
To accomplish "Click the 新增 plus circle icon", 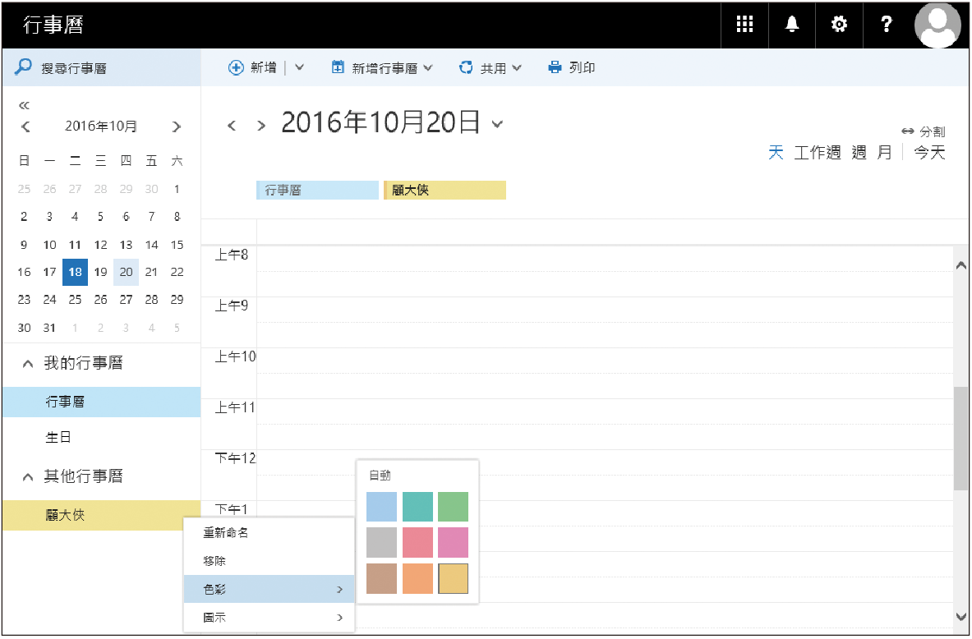I will 236,67.
